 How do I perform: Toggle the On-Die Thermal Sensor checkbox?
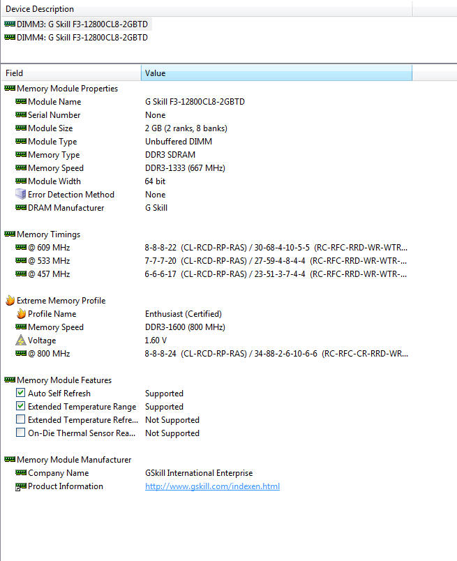21,433
